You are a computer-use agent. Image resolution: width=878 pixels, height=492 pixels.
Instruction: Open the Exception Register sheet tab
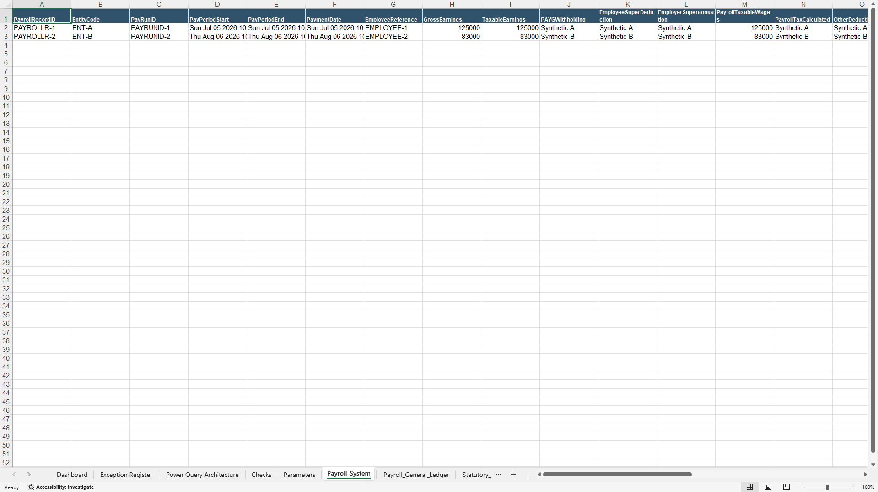(126, 475)
